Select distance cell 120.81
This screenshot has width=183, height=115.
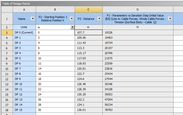point(89,69)
